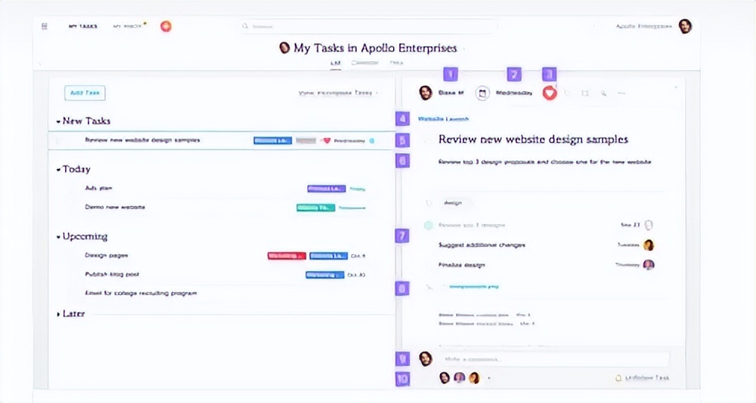This screenshot has height=403, width=756.
Task: Open the Apollo Enterprises account menu
Action: coord(643,26)
